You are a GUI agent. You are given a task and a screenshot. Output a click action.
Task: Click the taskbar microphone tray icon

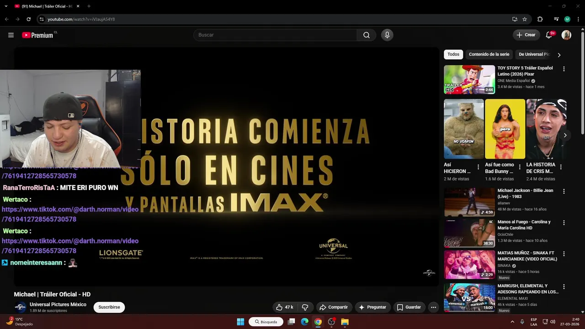[x=522, y=322]
